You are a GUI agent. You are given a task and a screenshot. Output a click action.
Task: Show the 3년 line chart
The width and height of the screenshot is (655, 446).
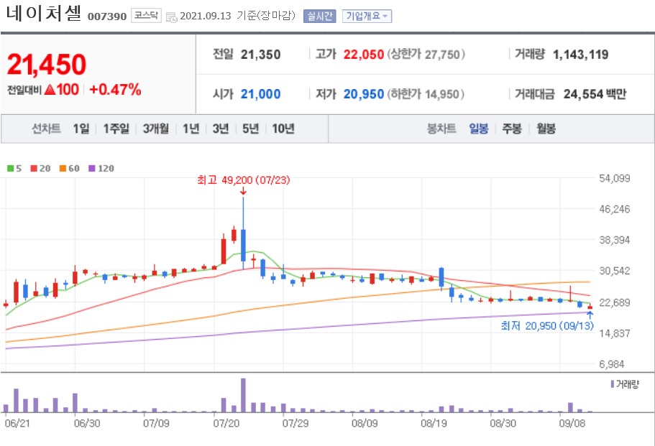click(x=221, y=129)
